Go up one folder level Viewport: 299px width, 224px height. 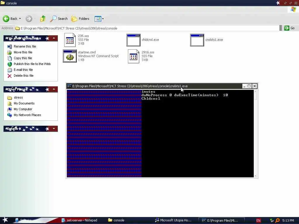(x=43, y=19)
